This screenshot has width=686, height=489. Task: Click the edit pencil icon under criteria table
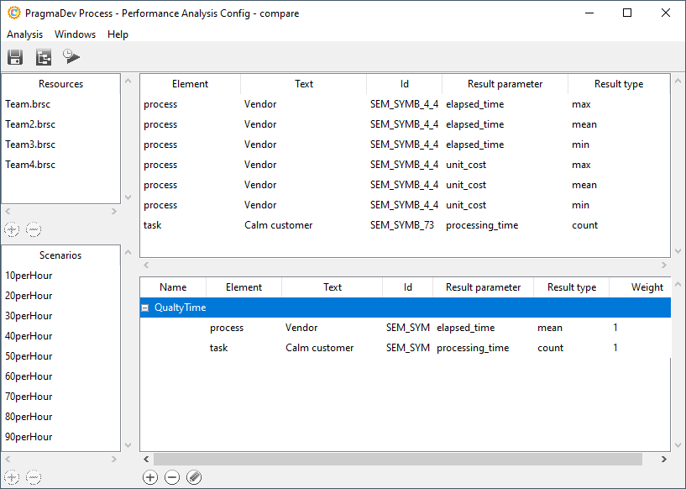[x=194, y=477]
